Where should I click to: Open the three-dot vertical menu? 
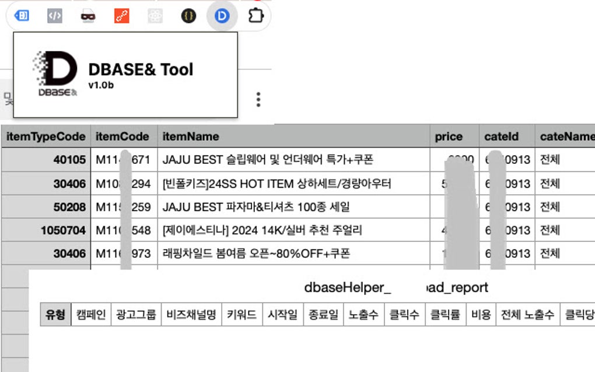[258, 99]
